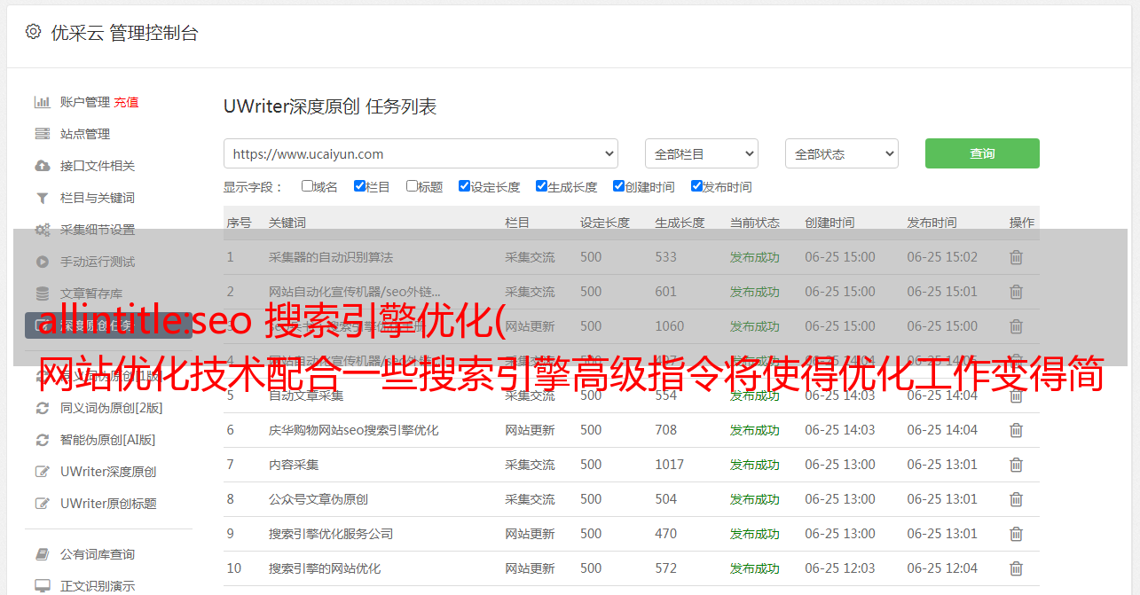Open 栏目与关键词 in the sidebar
Viewport: 1140px width, 595px height.
click(x=98, y=198)
